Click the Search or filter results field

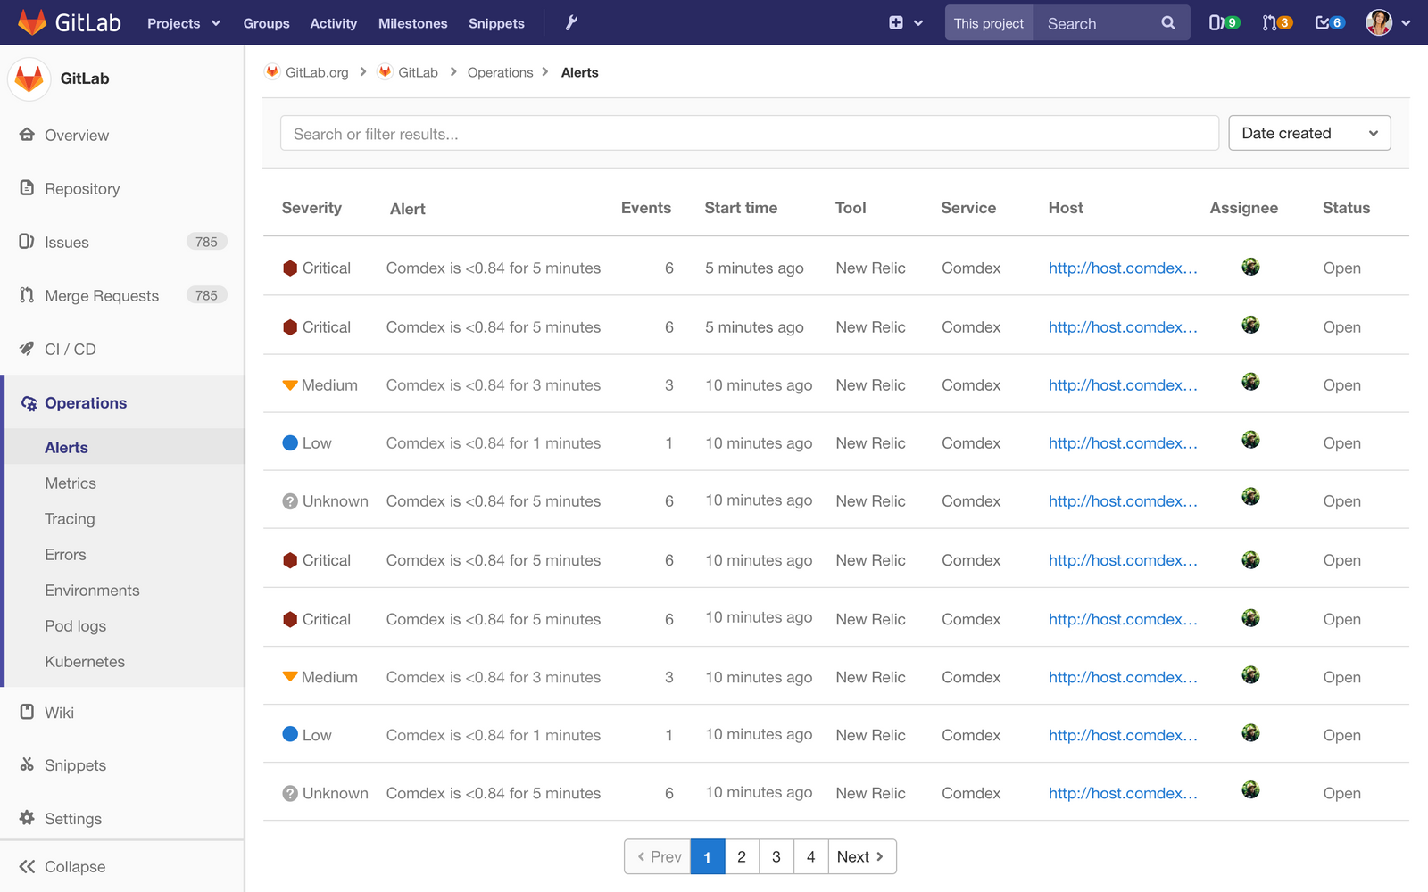(750, 133)
